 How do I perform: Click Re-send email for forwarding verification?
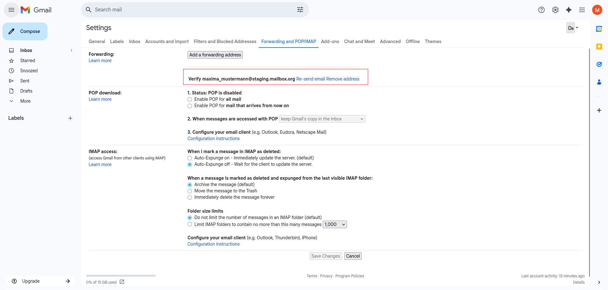[310, 79]
